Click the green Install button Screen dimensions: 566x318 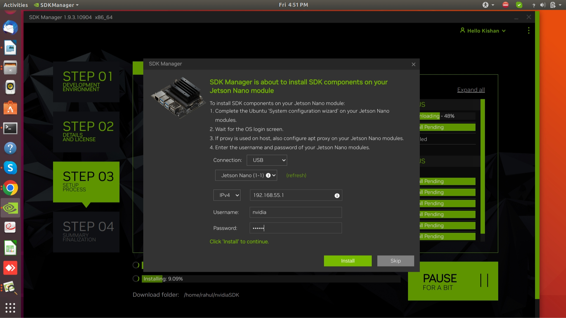(x=348, y=261)
